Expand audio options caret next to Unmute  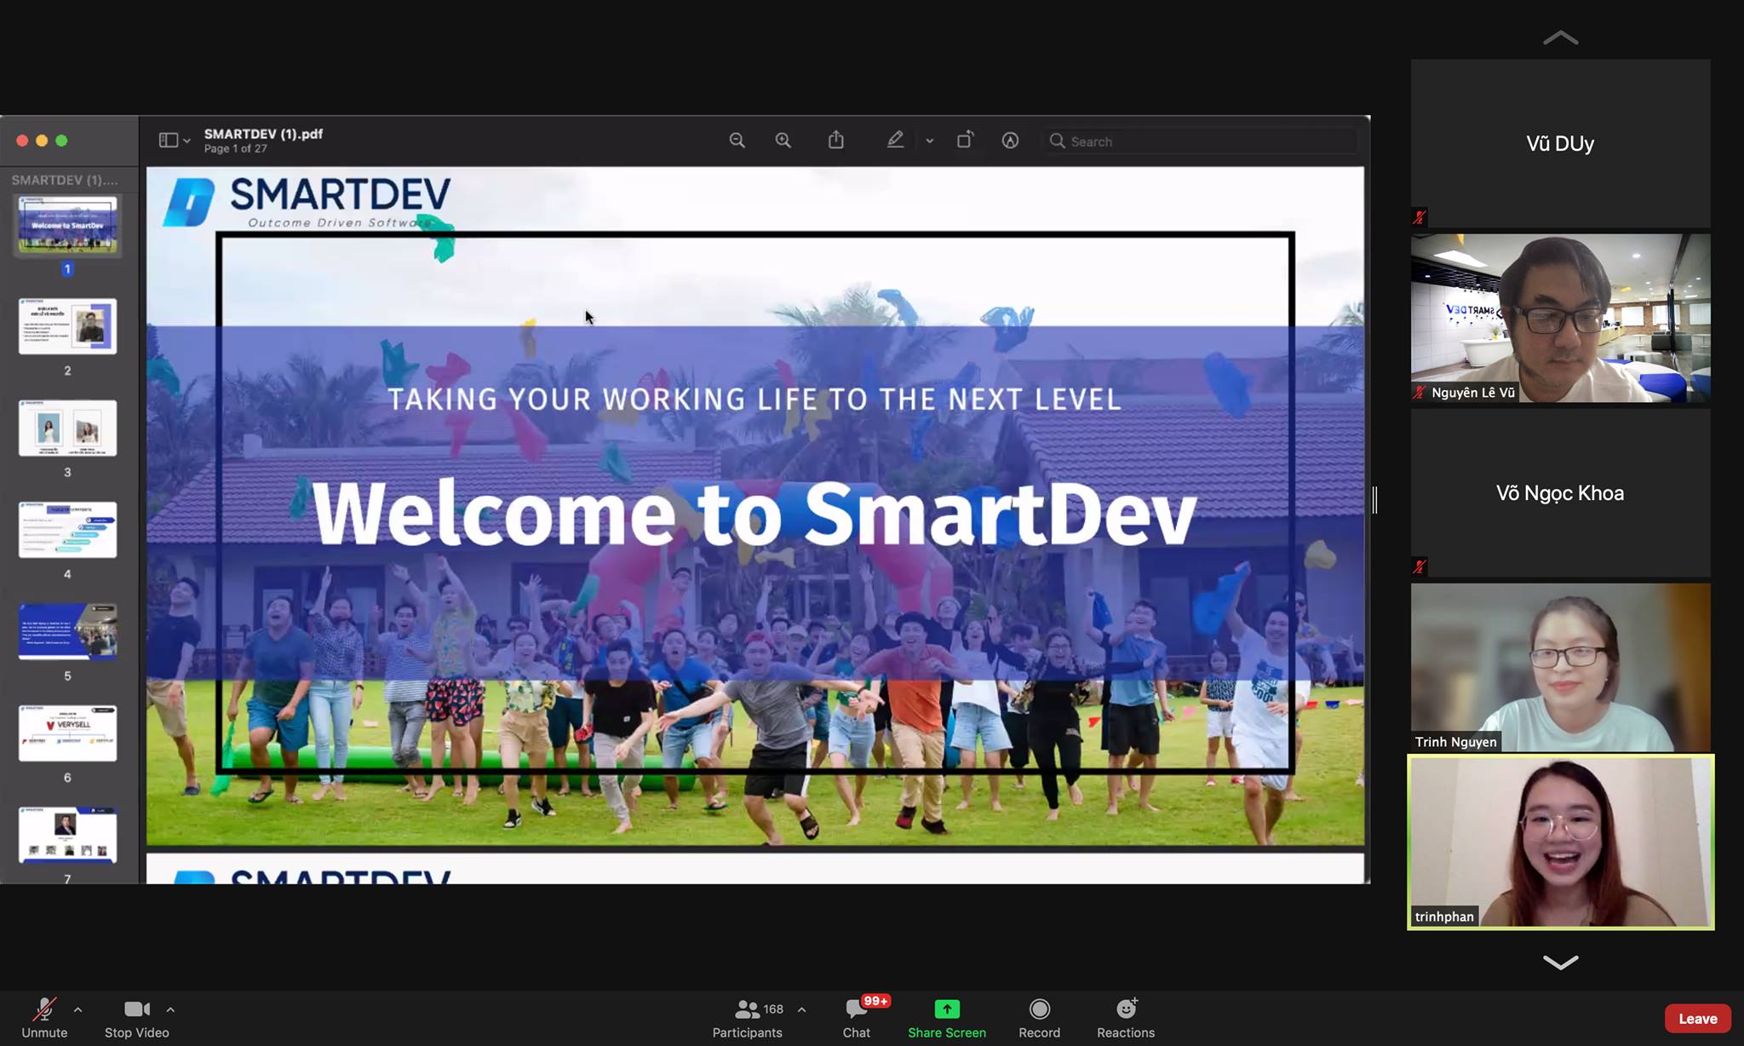pos(78,1009)
